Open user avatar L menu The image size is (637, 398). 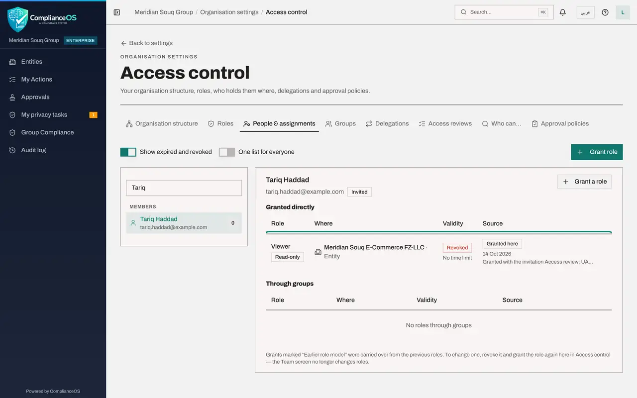[623, 12]
